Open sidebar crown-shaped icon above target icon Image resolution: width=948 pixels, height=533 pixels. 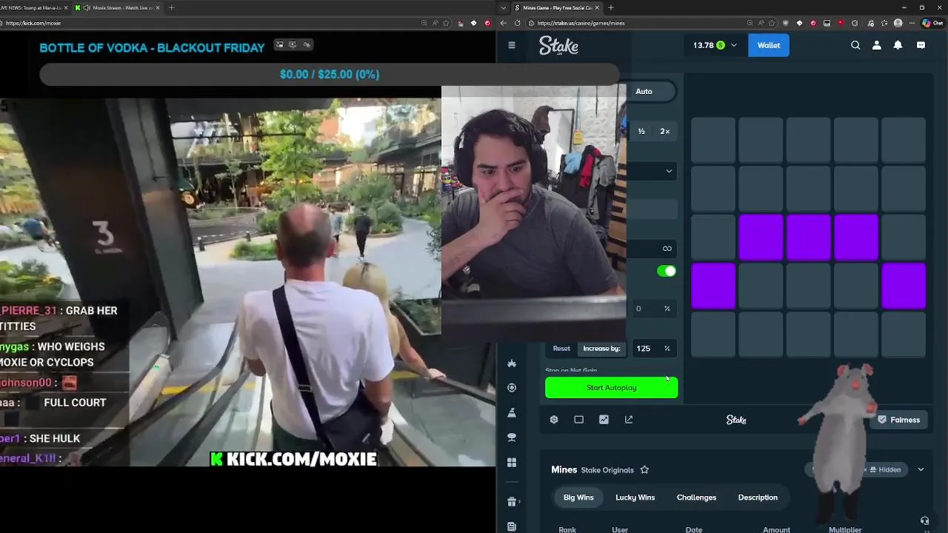[x=512, y=363]
